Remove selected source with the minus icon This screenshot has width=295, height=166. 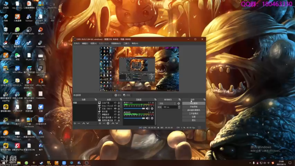coord(104,123)
